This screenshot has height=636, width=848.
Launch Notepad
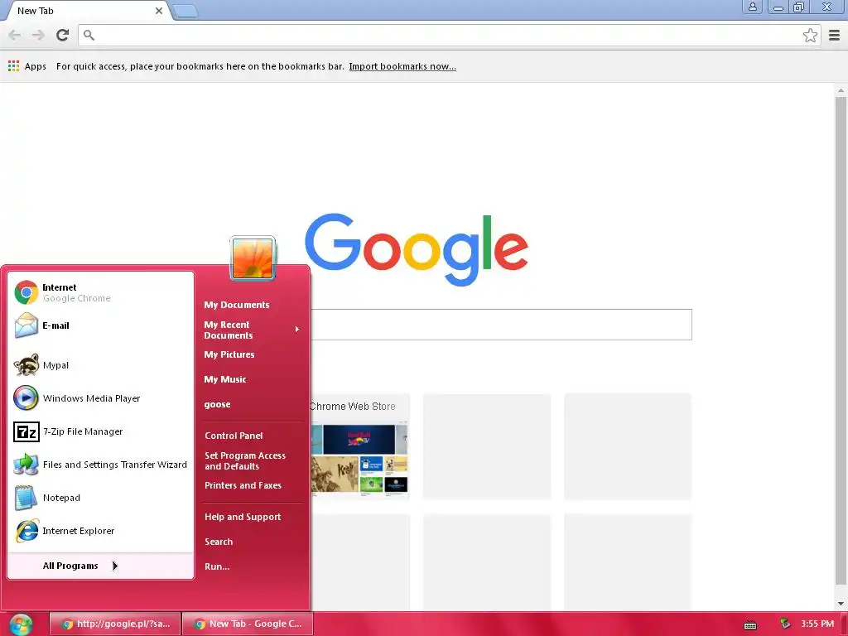(100, 498)
